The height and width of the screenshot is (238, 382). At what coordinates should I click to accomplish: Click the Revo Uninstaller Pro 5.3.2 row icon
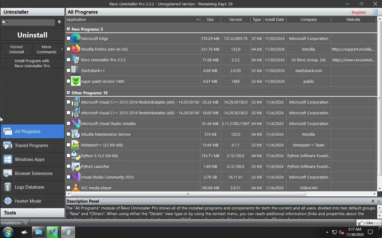pyautogui.click(x=76, y=60)
